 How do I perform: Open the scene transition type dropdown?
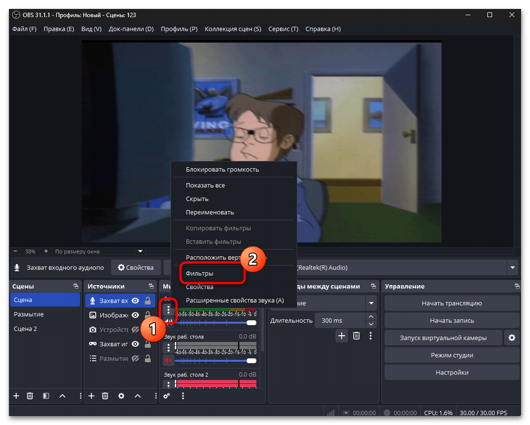point(371,303)
